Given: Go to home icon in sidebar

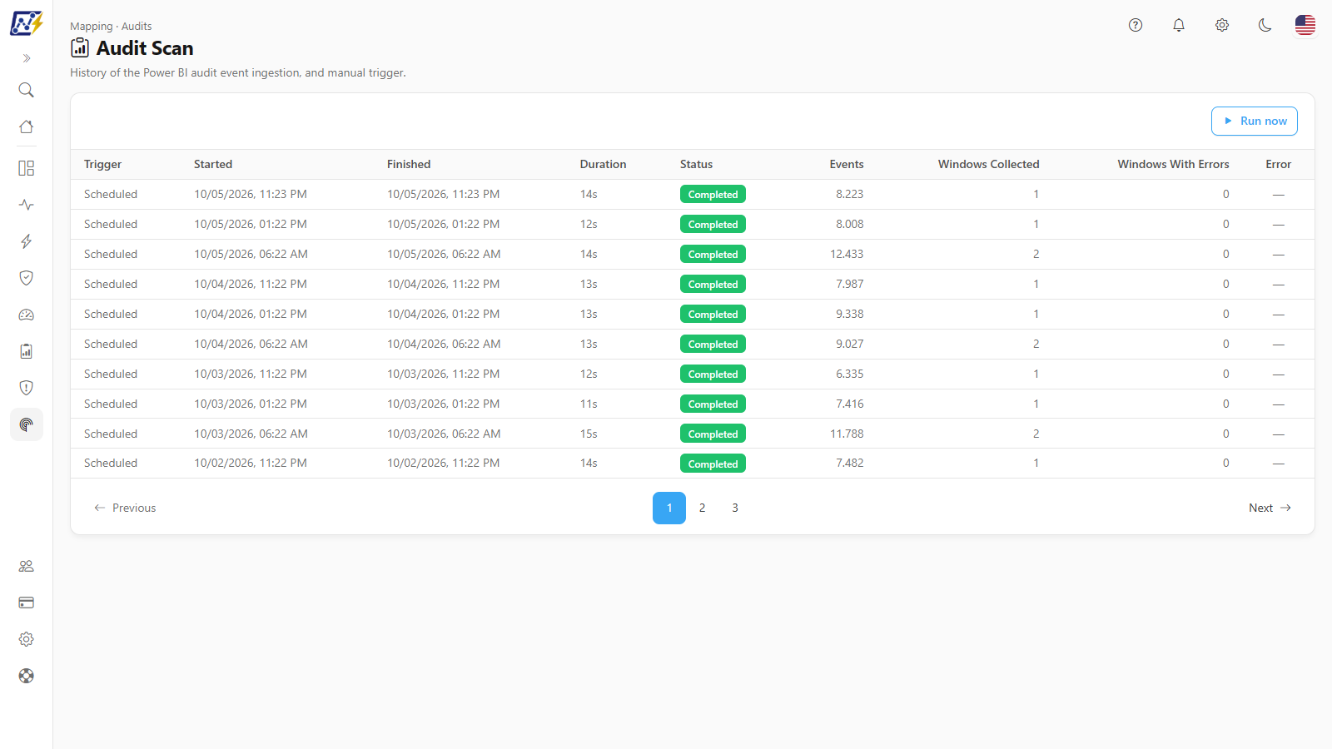Looking at the screenshot, I should [27, 126].
